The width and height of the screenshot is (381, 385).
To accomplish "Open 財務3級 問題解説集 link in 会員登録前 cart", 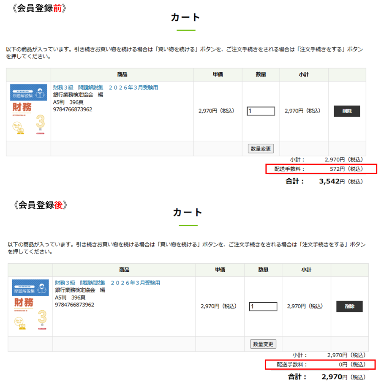I will click(105, 87).
